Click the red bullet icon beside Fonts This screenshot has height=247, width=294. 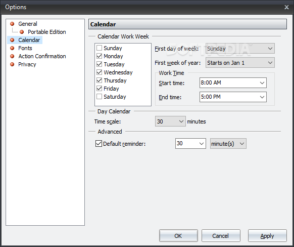[12, 48]
